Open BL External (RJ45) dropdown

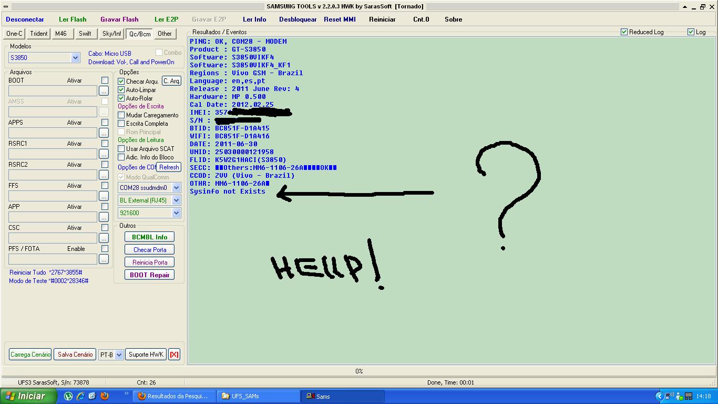click(x=176, y=200)
